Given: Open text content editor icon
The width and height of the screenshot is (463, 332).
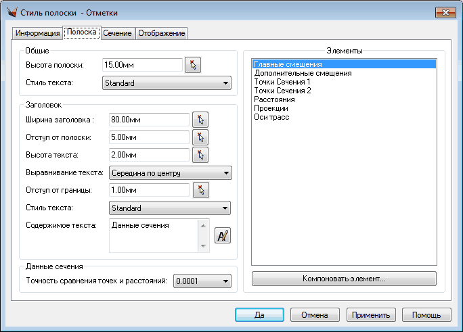Looking at the screenshot, I should pos(223,235).
